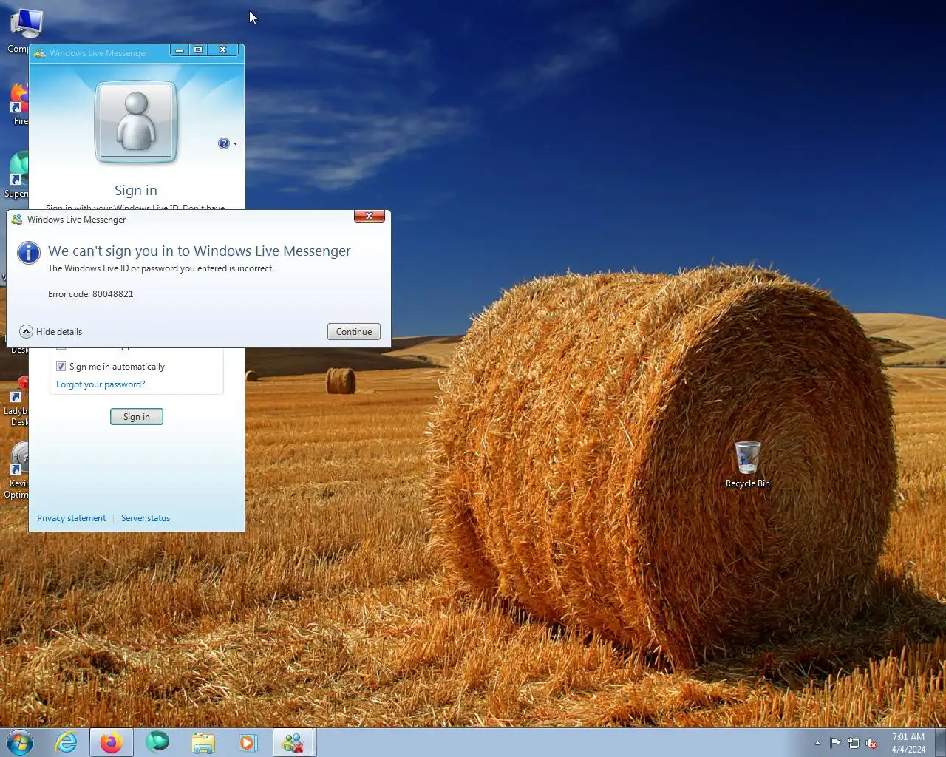This screenshot has width=946, height=757.
Task: Click the Show desktop strip beside the clock
Action: (940, 742)
